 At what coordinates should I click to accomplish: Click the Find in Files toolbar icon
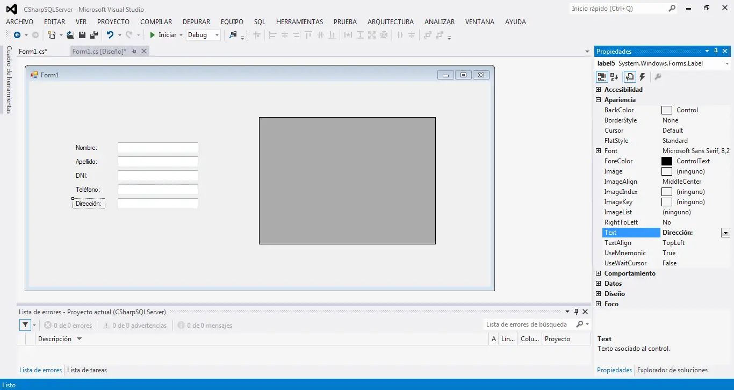point(233,35)
